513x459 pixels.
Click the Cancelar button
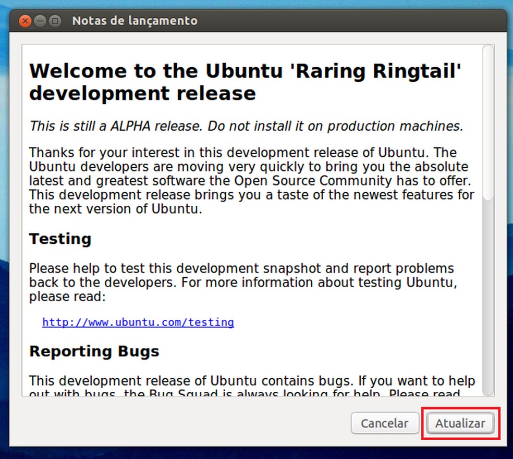pyautogui.click(x=385, y=424)
